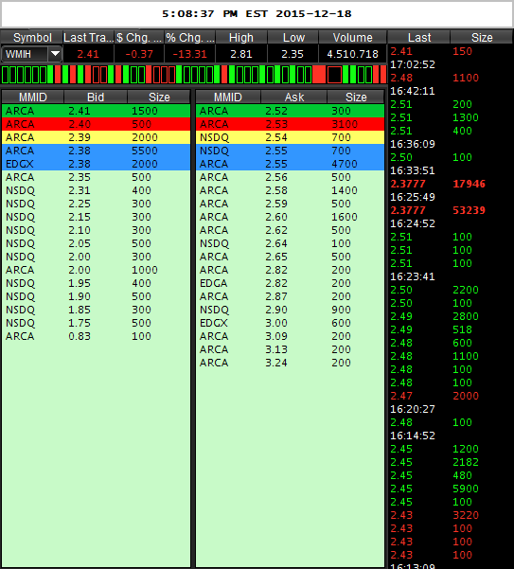Screen dimensions: 514x569
Task: Select the ARCA bid 2.39 yellow row
Action: (96, 137)
